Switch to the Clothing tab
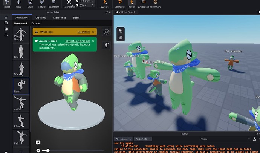The width and height of the screenshot is (260, 153). (40, 18)
